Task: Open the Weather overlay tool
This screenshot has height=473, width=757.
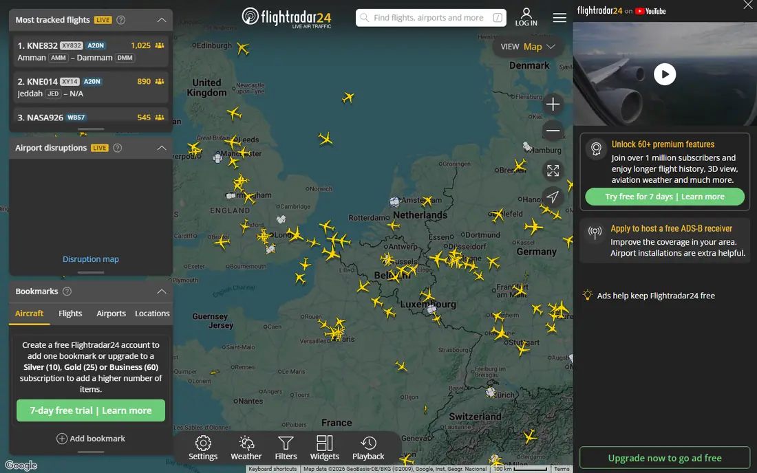Action: click(246, 448)
